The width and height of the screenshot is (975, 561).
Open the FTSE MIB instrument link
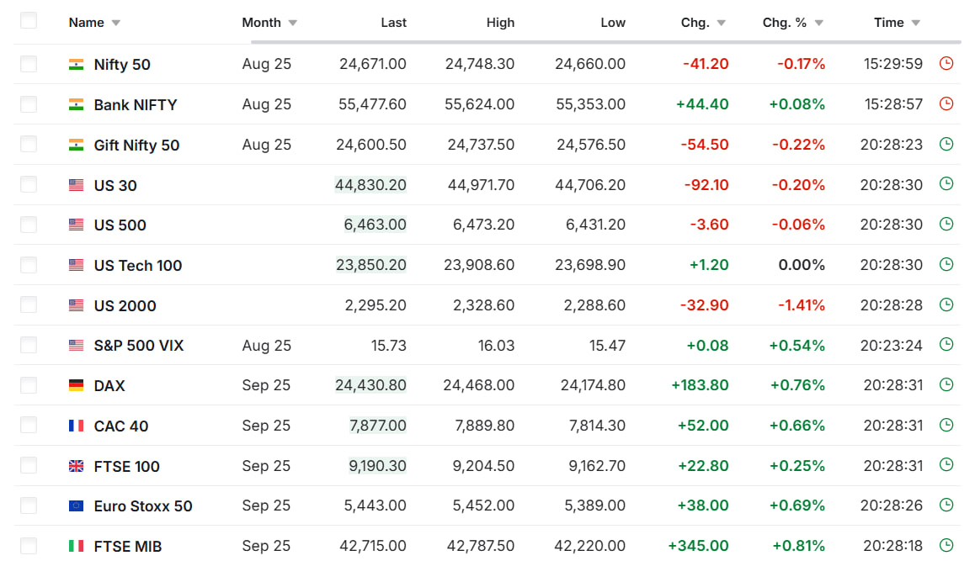coord(127,547)
